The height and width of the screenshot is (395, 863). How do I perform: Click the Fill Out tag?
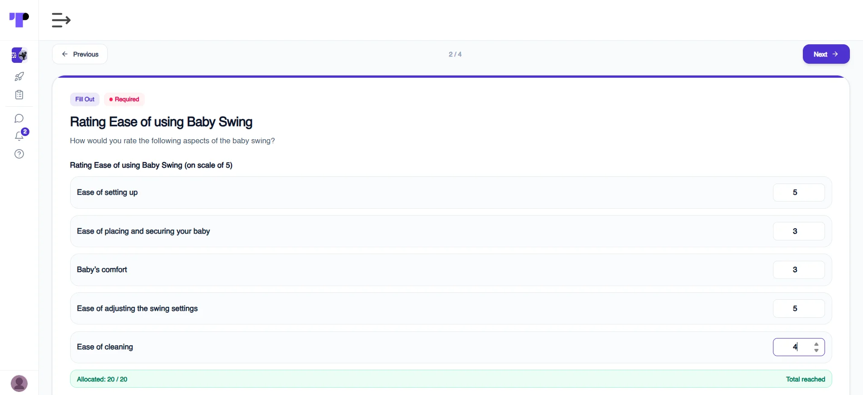tap(85, 99)
